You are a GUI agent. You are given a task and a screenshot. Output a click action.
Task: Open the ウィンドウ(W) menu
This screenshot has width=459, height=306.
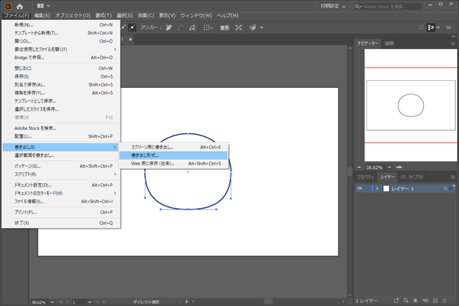(x=196, y=15)
